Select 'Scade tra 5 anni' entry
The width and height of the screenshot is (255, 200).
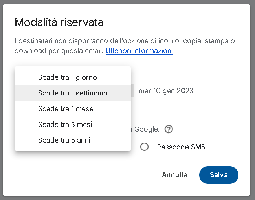point(64,140)
